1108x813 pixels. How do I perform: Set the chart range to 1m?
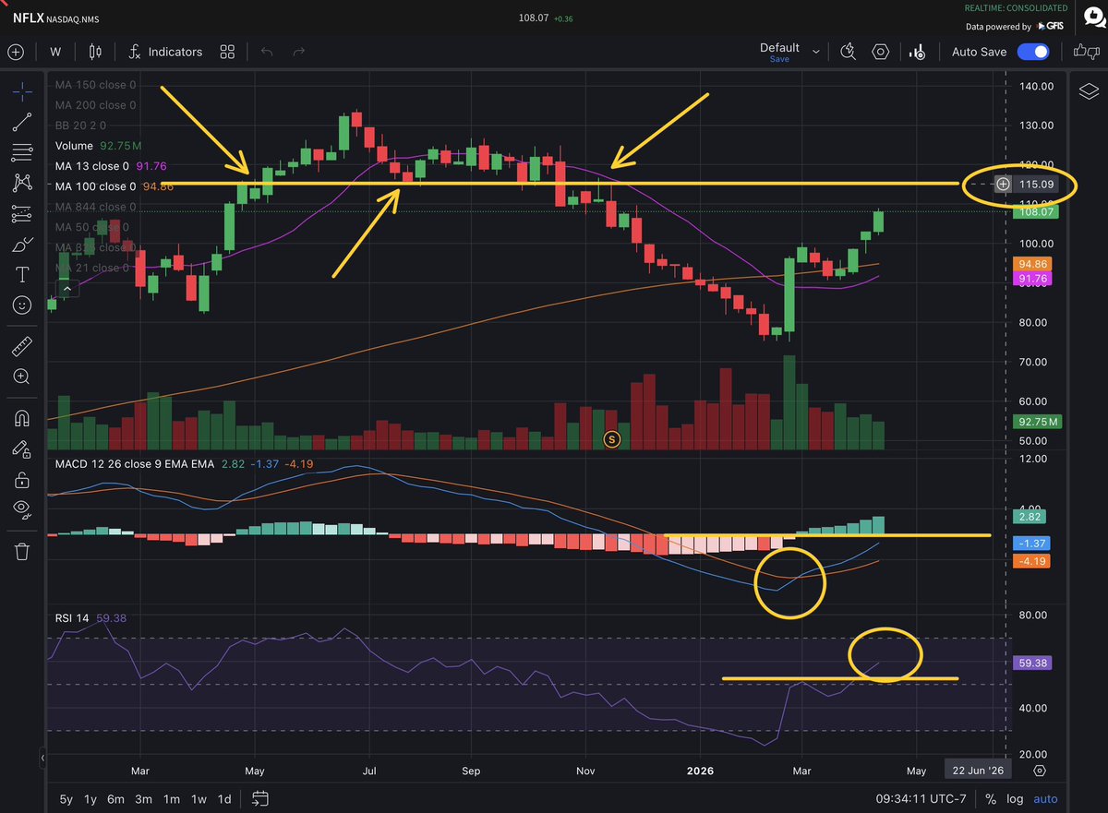[172, 798]
